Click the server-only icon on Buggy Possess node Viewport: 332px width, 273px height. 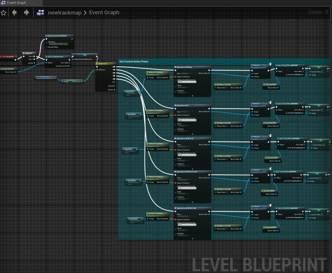click(x=270, y=64)
